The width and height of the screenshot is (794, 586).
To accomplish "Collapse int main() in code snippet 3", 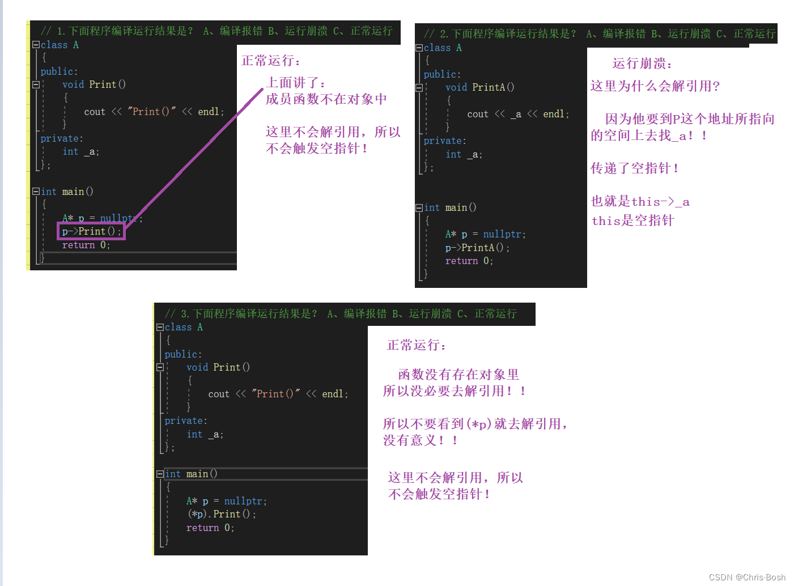I will 160,474.
